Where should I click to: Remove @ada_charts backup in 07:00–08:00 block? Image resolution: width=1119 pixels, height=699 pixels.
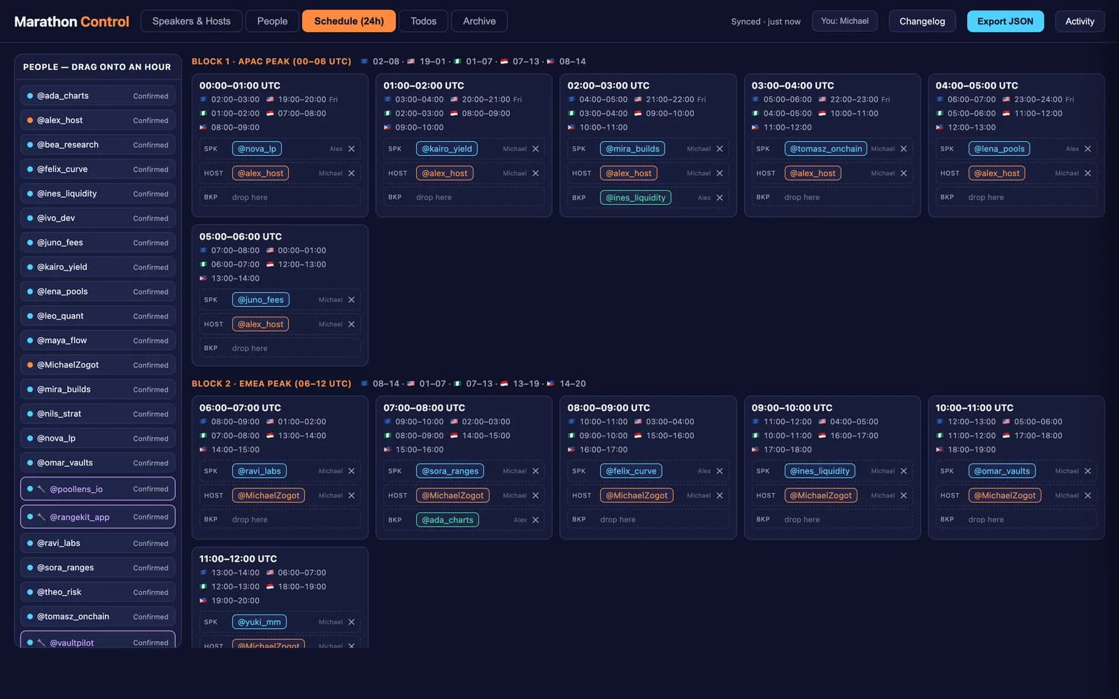(x=536, y=520)
